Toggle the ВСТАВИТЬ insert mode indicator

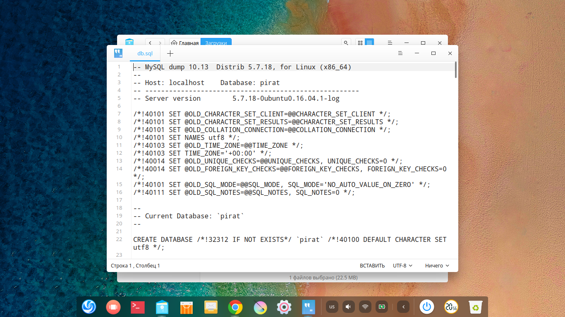tap(372, 266)
